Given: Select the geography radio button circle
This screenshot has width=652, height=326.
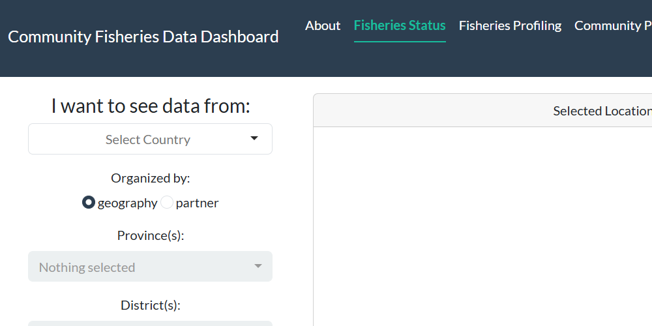Looking at the screenshot, I should click(89, 203).
